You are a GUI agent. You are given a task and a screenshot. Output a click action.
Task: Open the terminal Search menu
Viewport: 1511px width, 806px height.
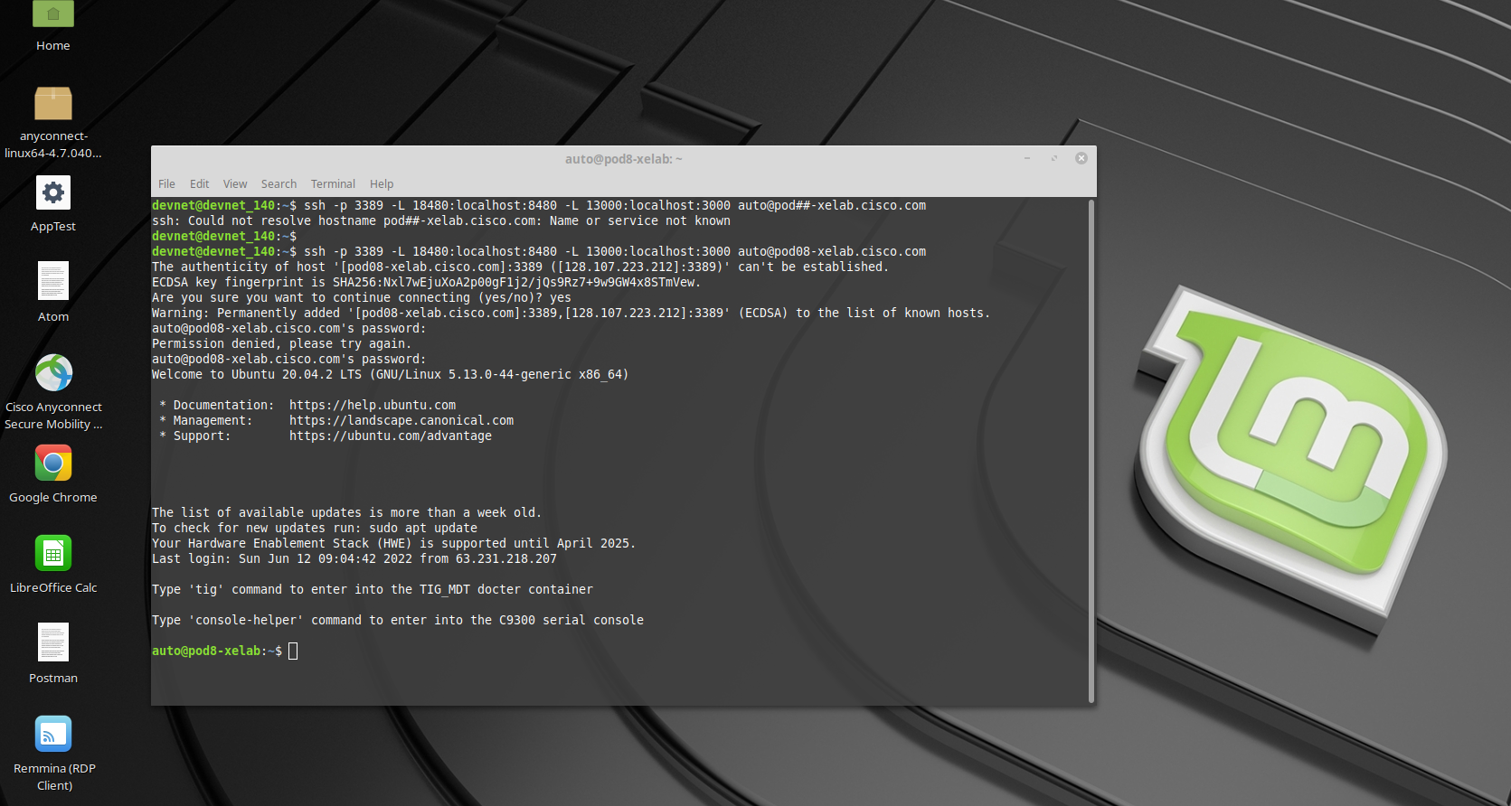[279, 183]
